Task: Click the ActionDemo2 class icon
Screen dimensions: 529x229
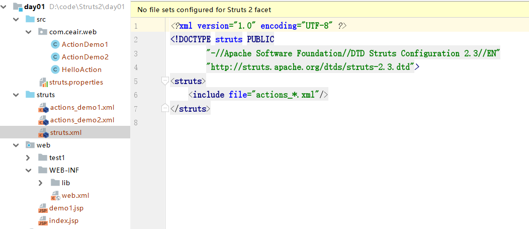Action: (x=55, y=57)
